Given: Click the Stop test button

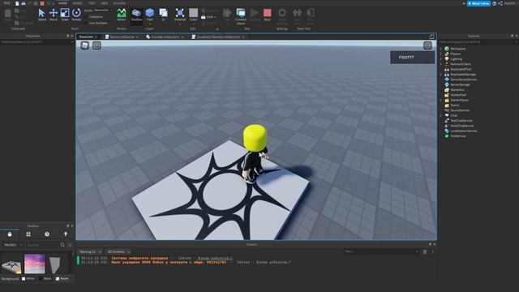Looking at the screenshot, I should [267, 15].
